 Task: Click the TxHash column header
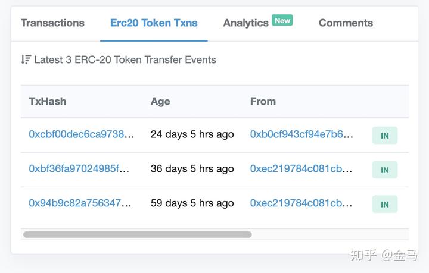[x=48, y=101]
